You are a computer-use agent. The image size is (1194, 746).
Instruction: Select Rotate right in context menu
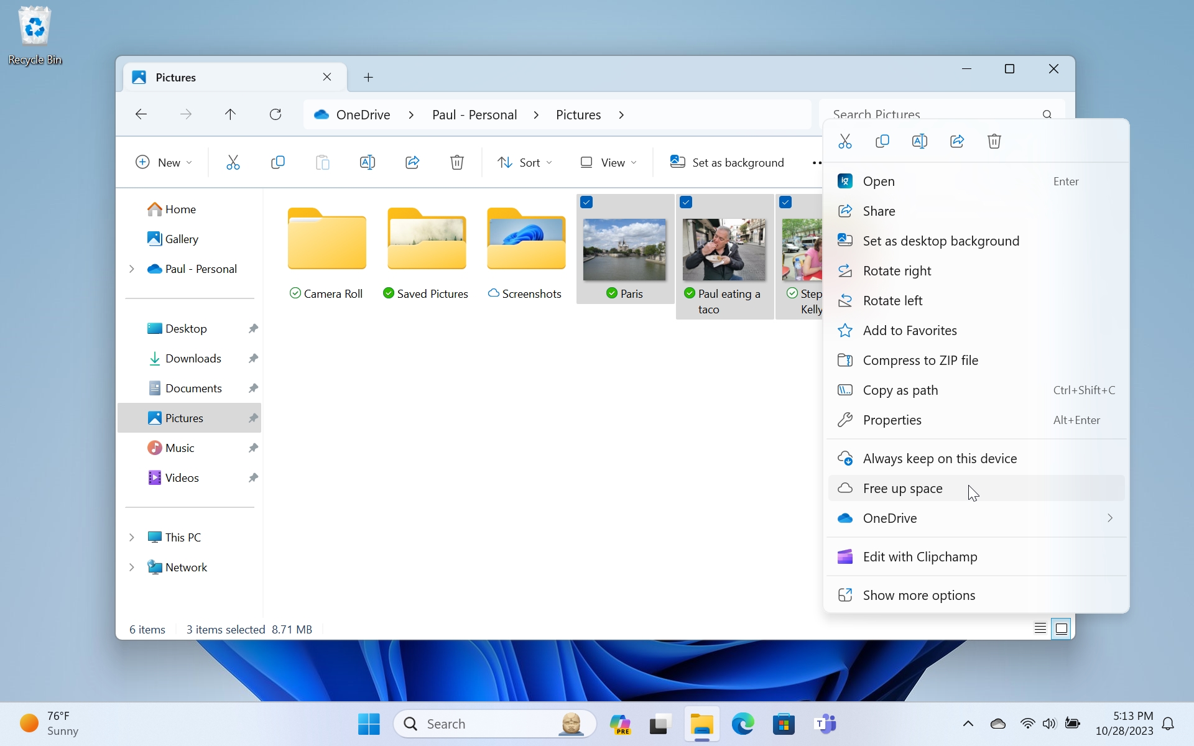click(897, 271)
